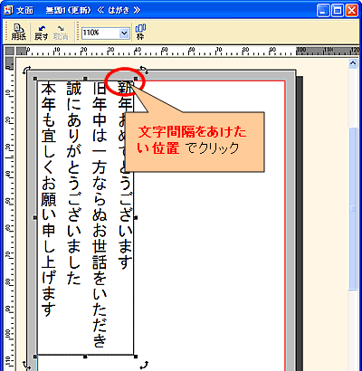Screen dimensions: 362x371
Task: Click the bottom-left rotate handle of the frame
Action: coord(27,366)
